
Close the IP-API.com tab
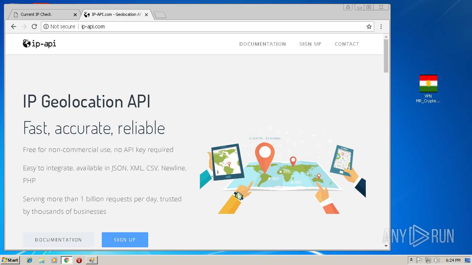click(146, 15)
